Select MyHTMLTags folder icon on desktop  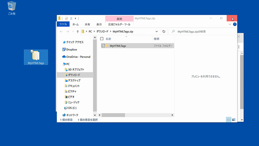[36, 57]
